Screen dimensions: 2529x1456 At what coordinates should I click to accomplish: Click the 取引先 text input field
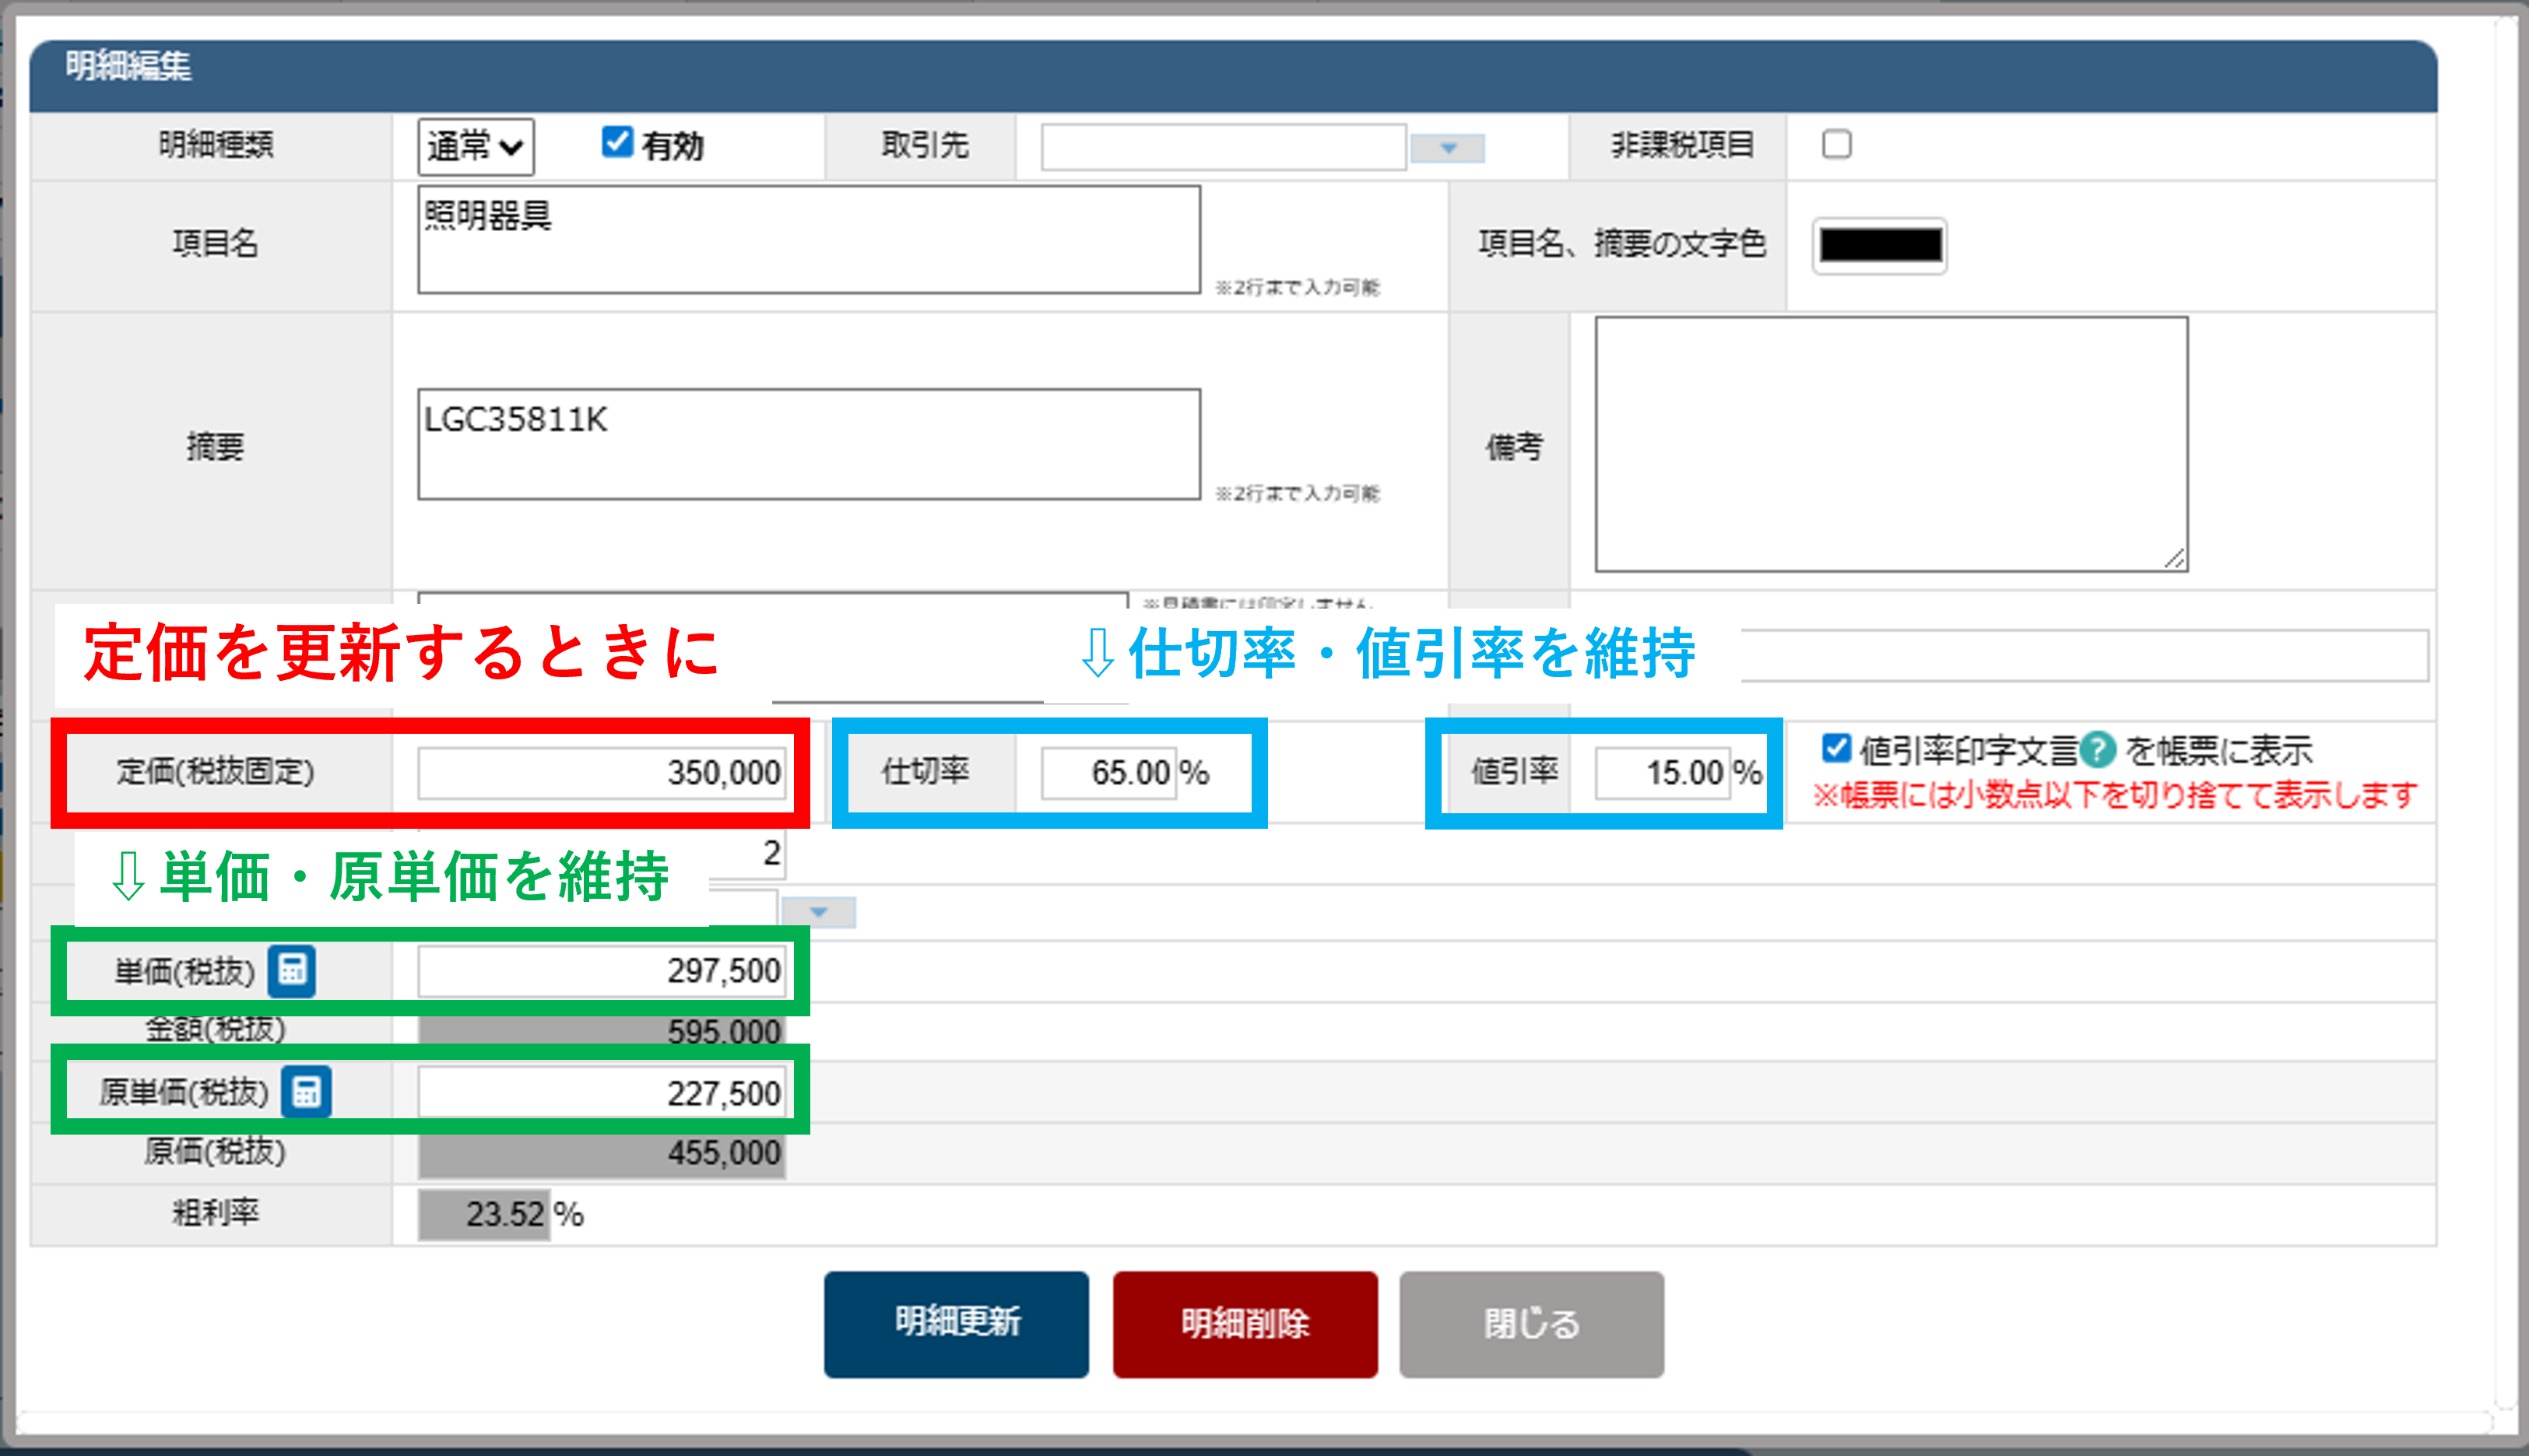(1223, 147)
